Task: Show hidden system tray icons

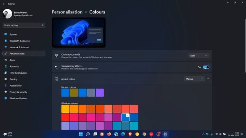Action: coord(203,134)
